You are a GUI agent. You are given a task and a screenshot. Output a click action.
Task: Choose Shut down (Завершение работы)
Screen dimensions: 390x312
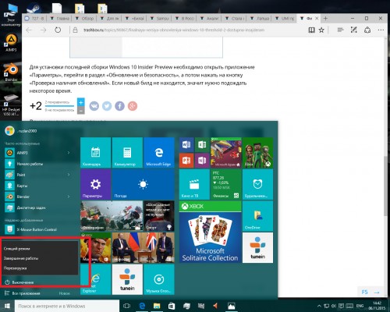[x=41, y=258]
